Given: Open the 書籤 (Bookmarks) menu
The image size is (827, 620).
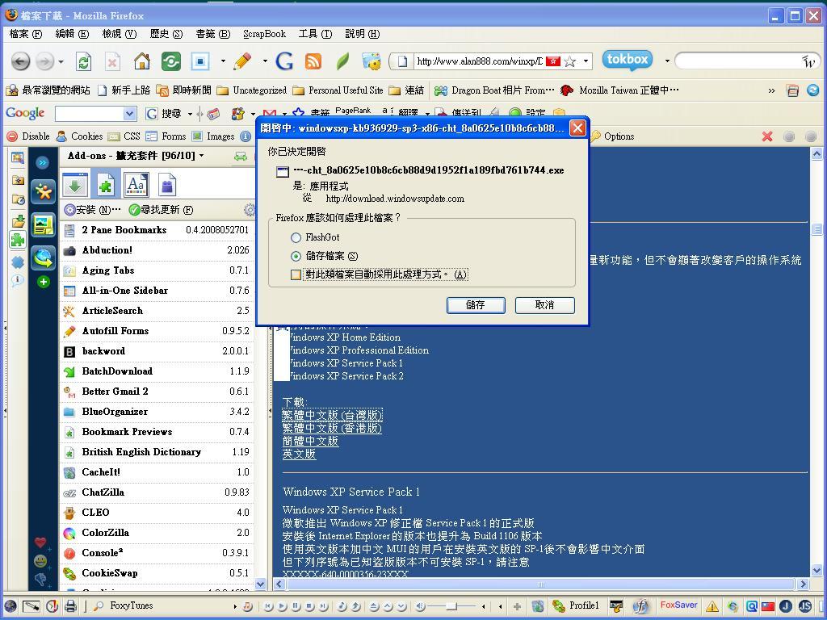Looking at the screenshot, I should 212,34.
